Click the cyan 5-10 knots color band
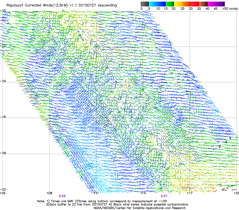This screenshot has height=210, width=239. click(153, 4)
